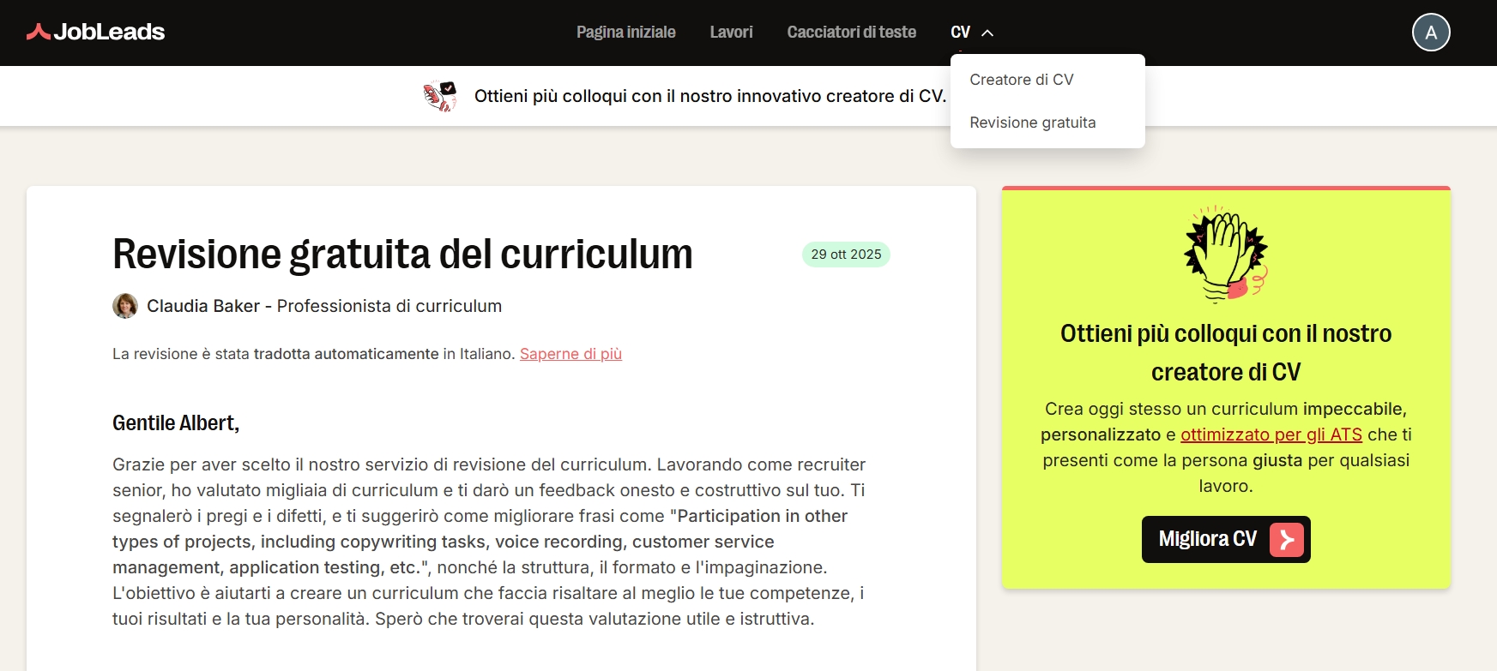Screen dimensions: 1497x671
Task: Click the high-five hands illustration
Action: 1226,255
